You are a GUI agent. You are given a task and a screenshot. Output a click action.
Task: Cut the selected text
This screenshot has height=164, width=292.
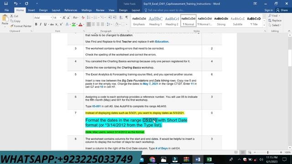pyautogui.click(x=14, y=16)
